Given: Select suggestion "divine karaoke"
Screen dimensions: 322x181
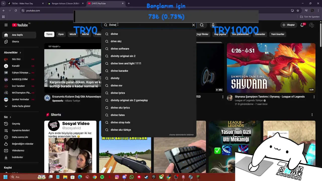Looking at the screenshot, I should (x=149, y=71).
